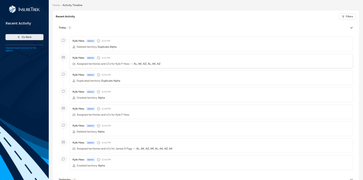Click the Home breadcrumb link
363x180 pixels.
point(56,5)
